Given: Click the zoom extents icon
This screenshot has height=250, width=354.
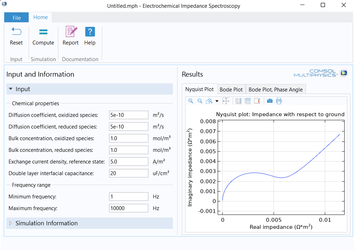Looking at the screenshot, I should point(226,101).
